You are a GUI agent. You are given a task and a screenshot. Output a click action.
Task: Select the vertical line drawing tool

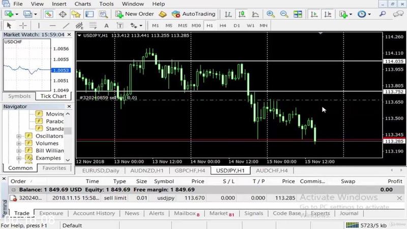pyautogui.click(x=39, y=25)
